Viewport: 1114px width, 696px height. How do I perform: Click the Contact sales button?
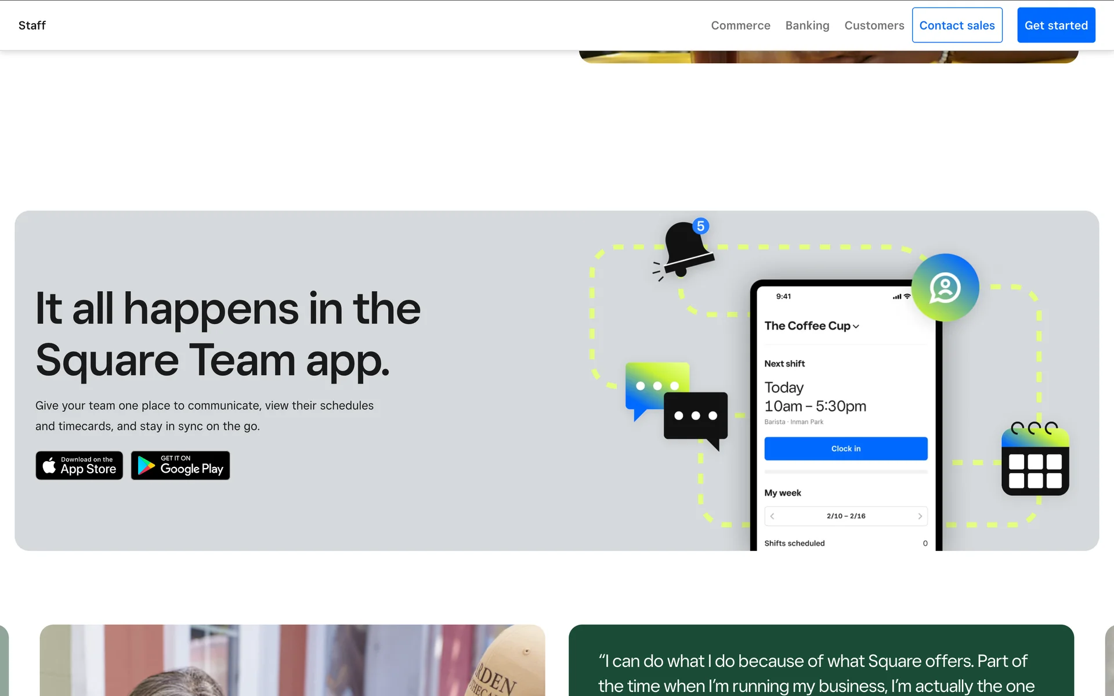point(957,26)
